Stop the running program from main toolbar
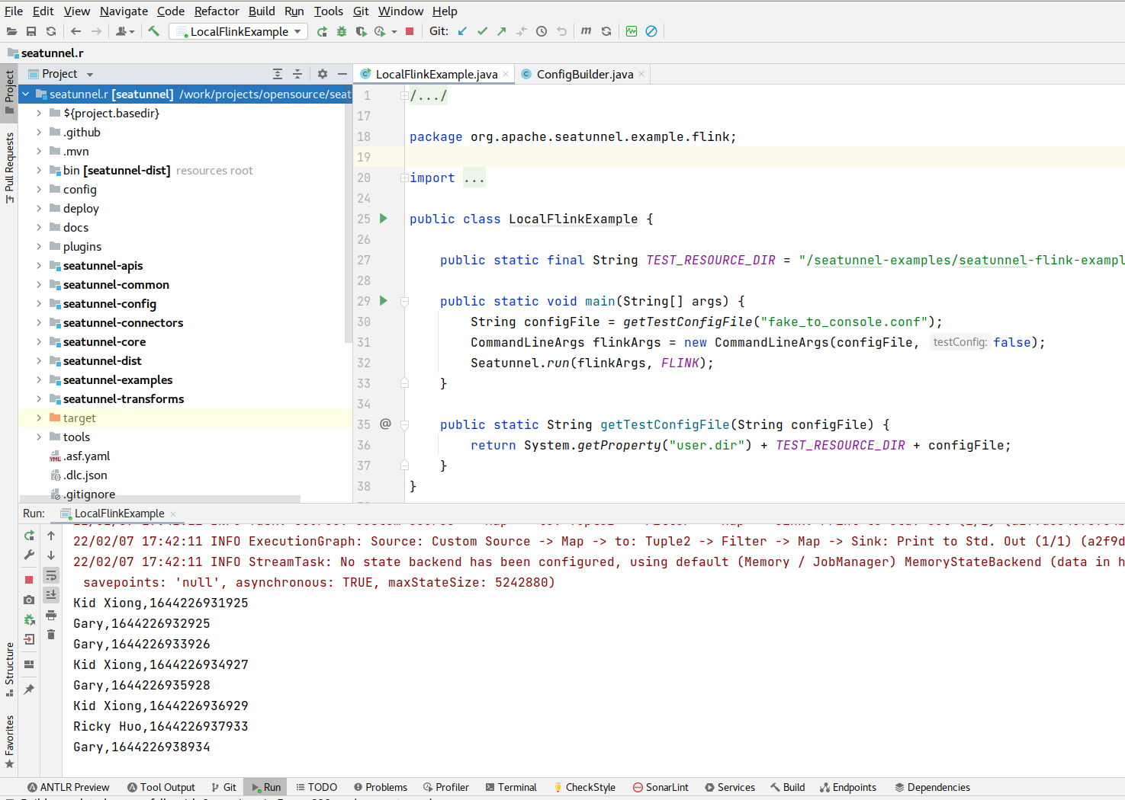The width and height of the screenshot is (1125, 800). pos(410,31)
